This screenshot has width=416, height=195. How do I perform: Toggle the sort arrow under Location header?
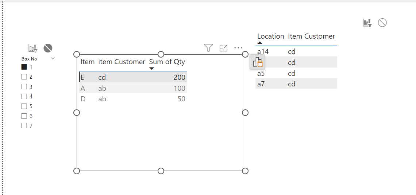[260, 43]
